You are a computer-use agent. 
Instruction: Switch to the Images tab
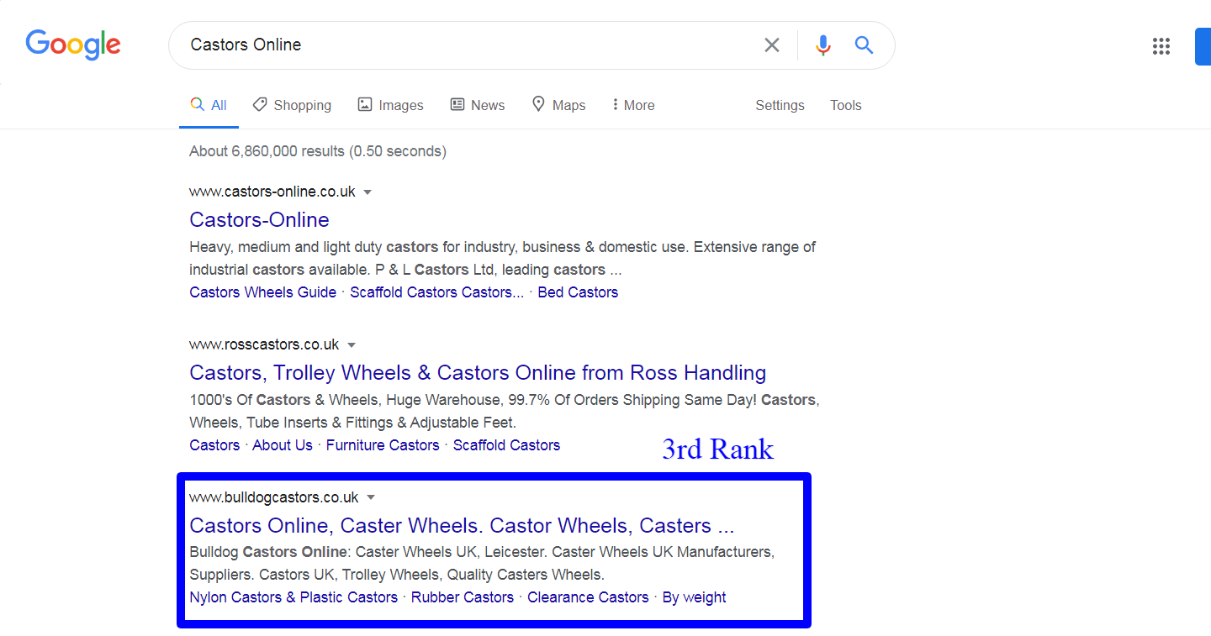tap(390, 105)
